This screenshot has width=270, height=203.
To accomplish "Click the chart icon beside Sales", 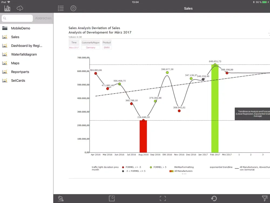I will pyautogui.click(x=5, y=37).
